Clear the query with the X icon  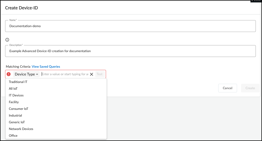(x=92, y=74)
